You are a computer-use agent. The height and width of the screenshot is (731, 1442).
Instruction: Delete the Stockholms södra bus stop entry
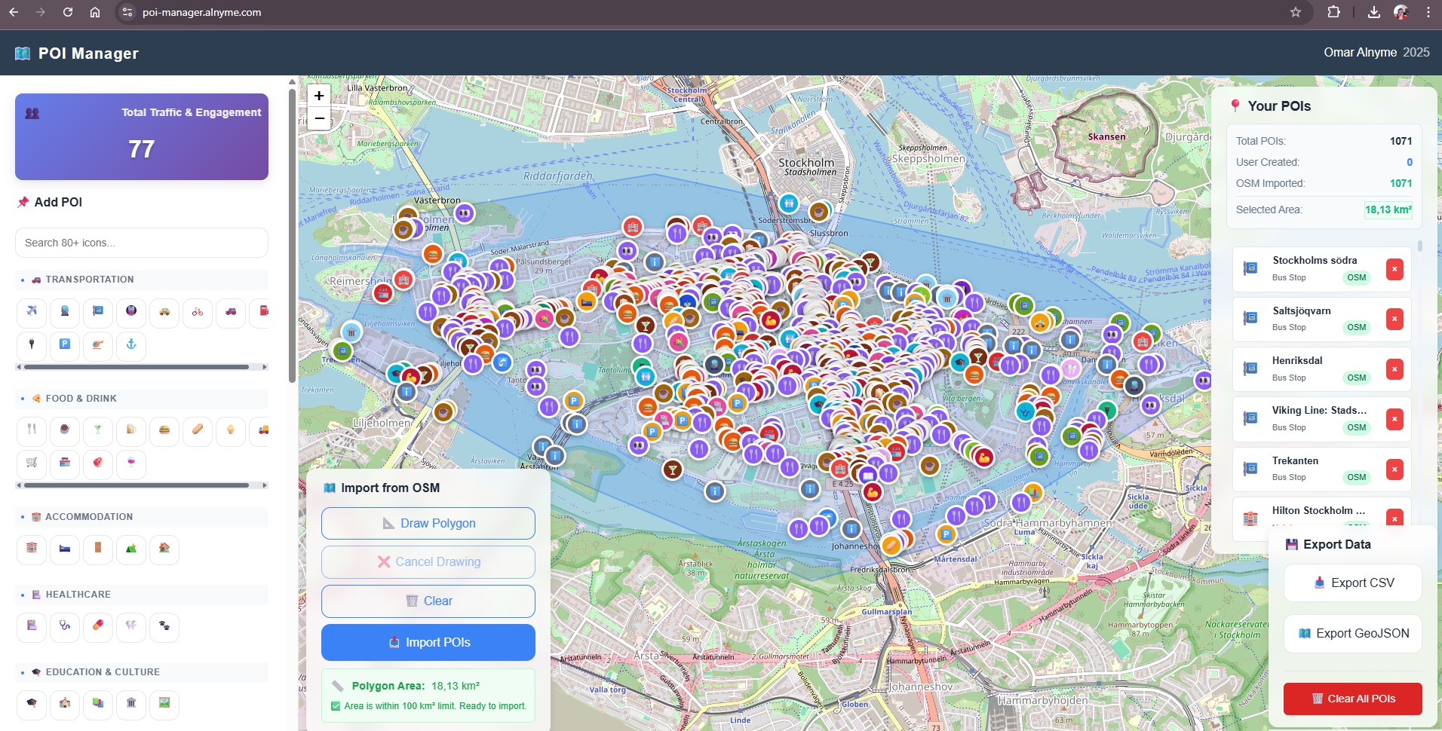(1394, 269)
